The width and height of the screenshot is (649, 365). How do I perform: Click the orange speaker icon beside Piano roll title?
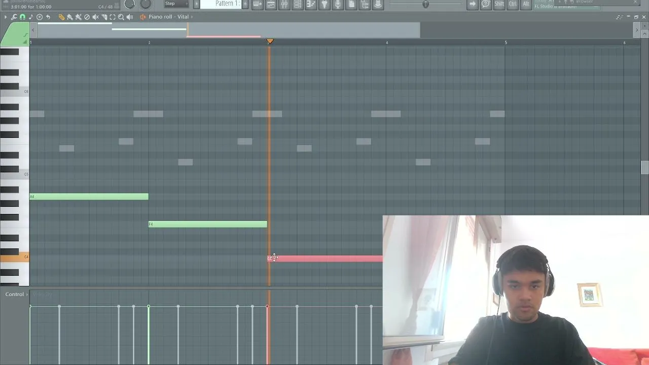[142, 17]
